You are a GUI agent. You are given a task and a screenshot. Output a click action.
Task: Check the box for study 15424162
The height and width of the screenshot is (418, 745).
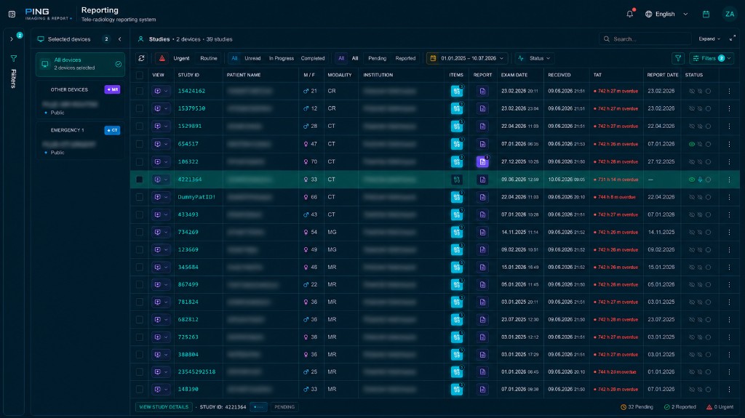139,91
